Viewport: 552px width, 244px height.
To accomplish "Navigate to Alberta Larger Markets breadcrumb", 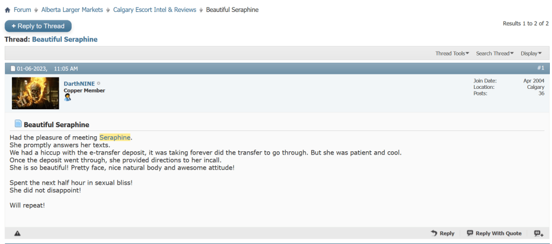I will 72,10.
